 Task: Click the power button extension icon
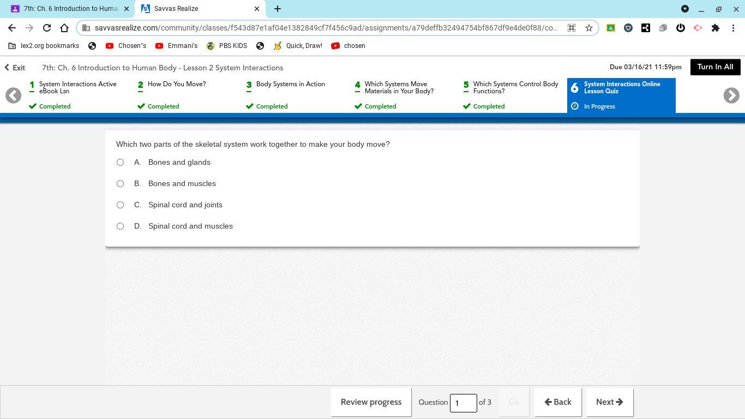(681, 28)
